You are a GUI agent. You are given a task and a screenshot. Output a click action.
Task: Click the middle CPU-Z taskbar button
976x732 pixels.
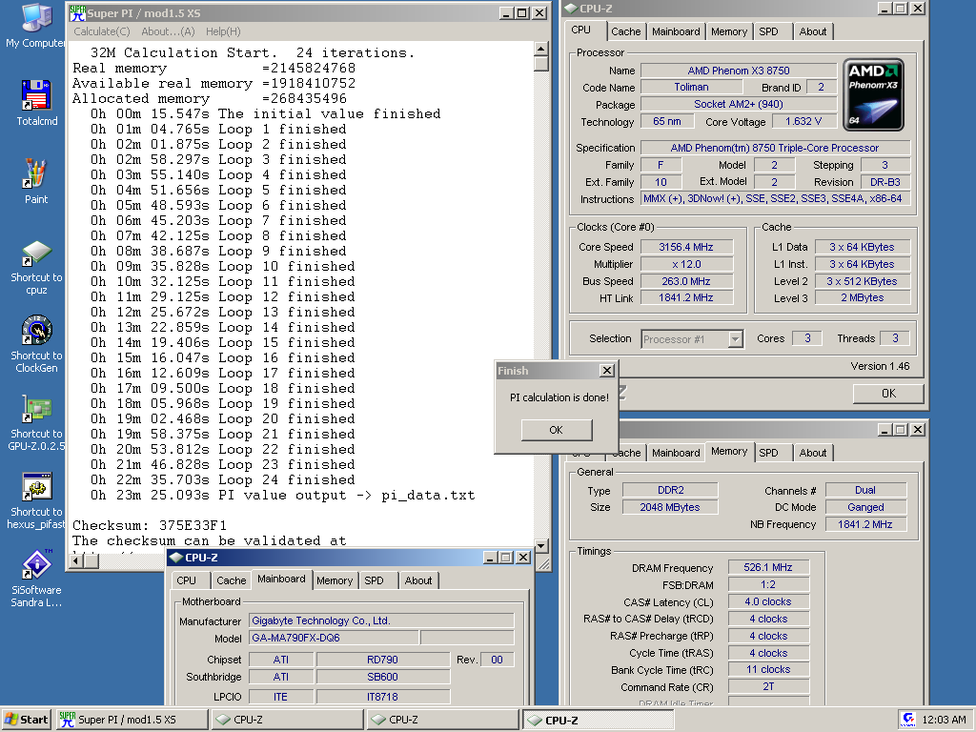pyautogui.click(x=442, y=720)
